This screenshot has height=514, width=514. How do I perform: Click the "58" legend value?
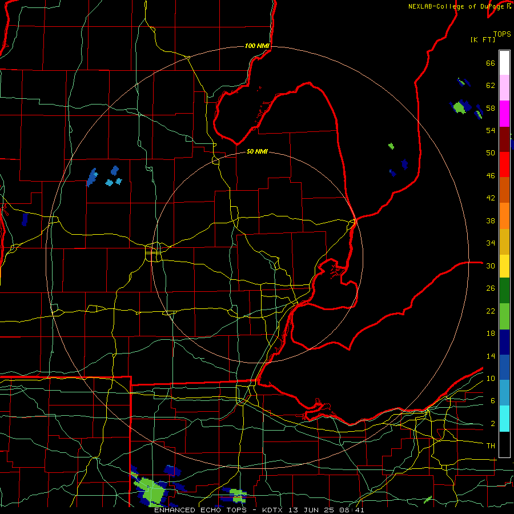pyautogui.click(x=491, y=108)
